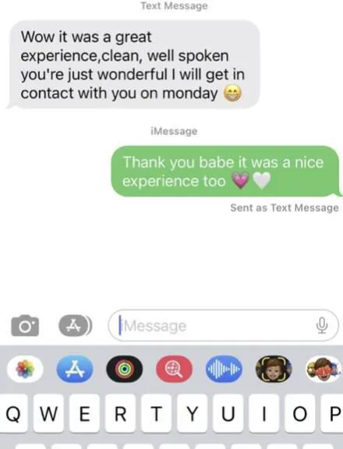Tap the T key on keyboard
The height and width of the screenshot is (449, 343).
pyautogui.click(x=157, y=413)
